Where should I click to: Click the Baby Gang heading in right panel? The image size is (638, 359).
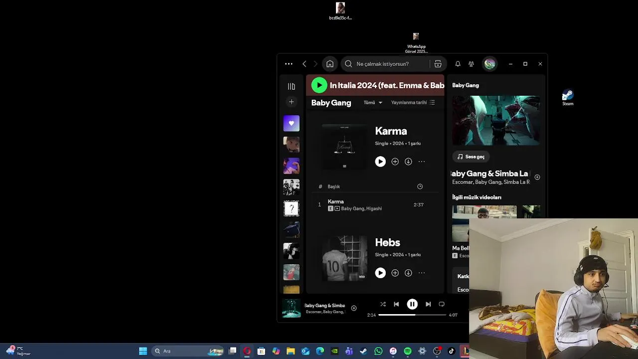pos(466,85)
